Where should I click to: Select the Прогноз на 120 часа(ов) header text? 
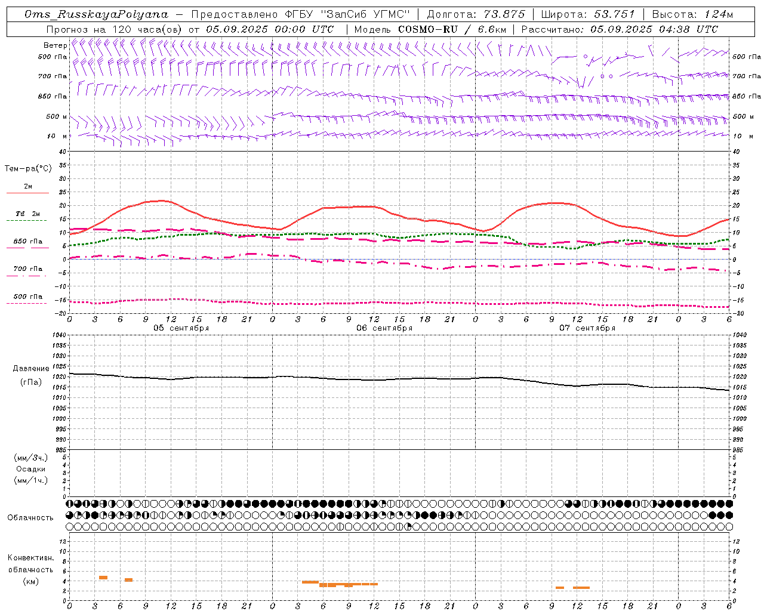(190, 29)
